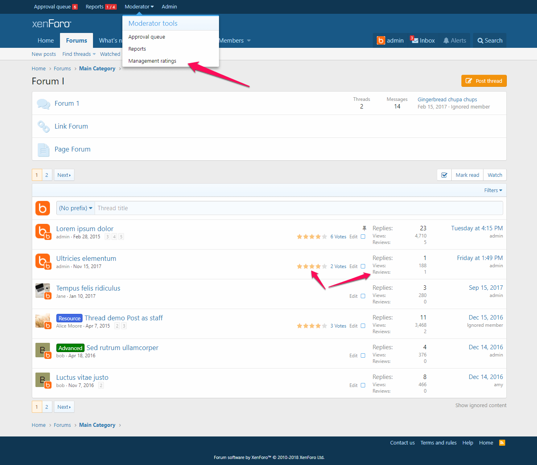Focus the Thread title input field
Viewport: 537px width, 465px height.
298,208
